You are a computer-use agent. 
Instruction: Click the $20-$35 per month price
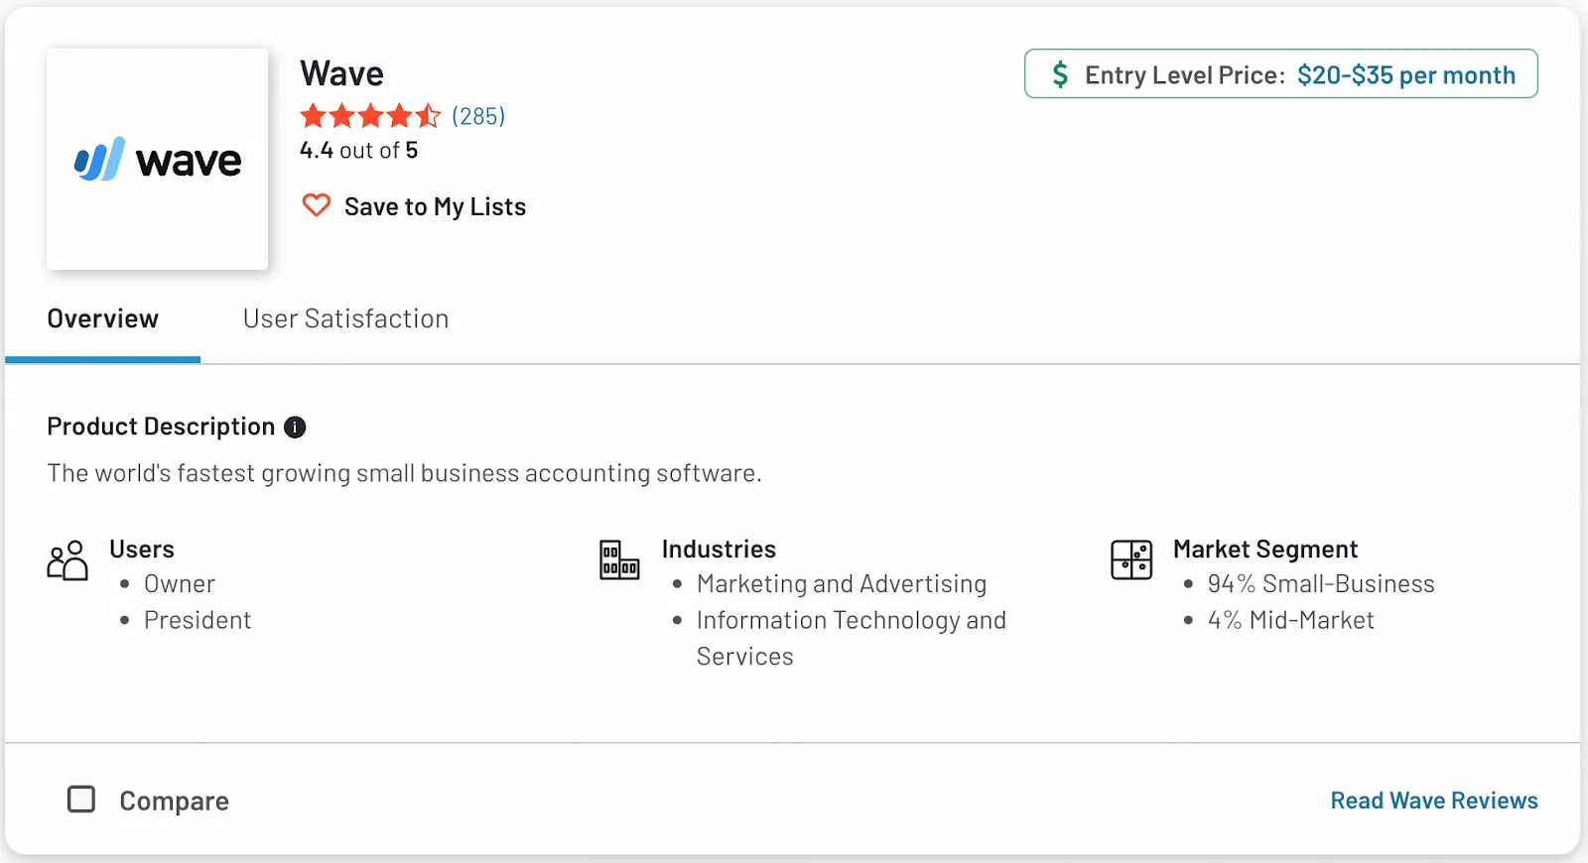coord(1405,74)
